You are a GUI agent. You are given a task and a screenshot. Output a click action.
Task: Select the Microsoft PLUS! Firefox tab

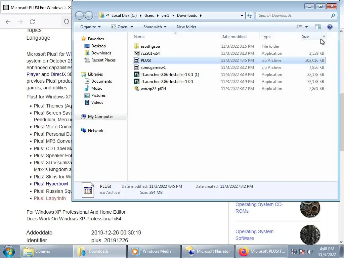(x=37, y=7)
